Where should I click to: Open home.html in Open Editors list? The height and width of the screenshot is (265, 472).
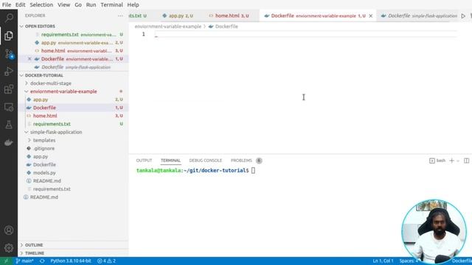[53, 51]
